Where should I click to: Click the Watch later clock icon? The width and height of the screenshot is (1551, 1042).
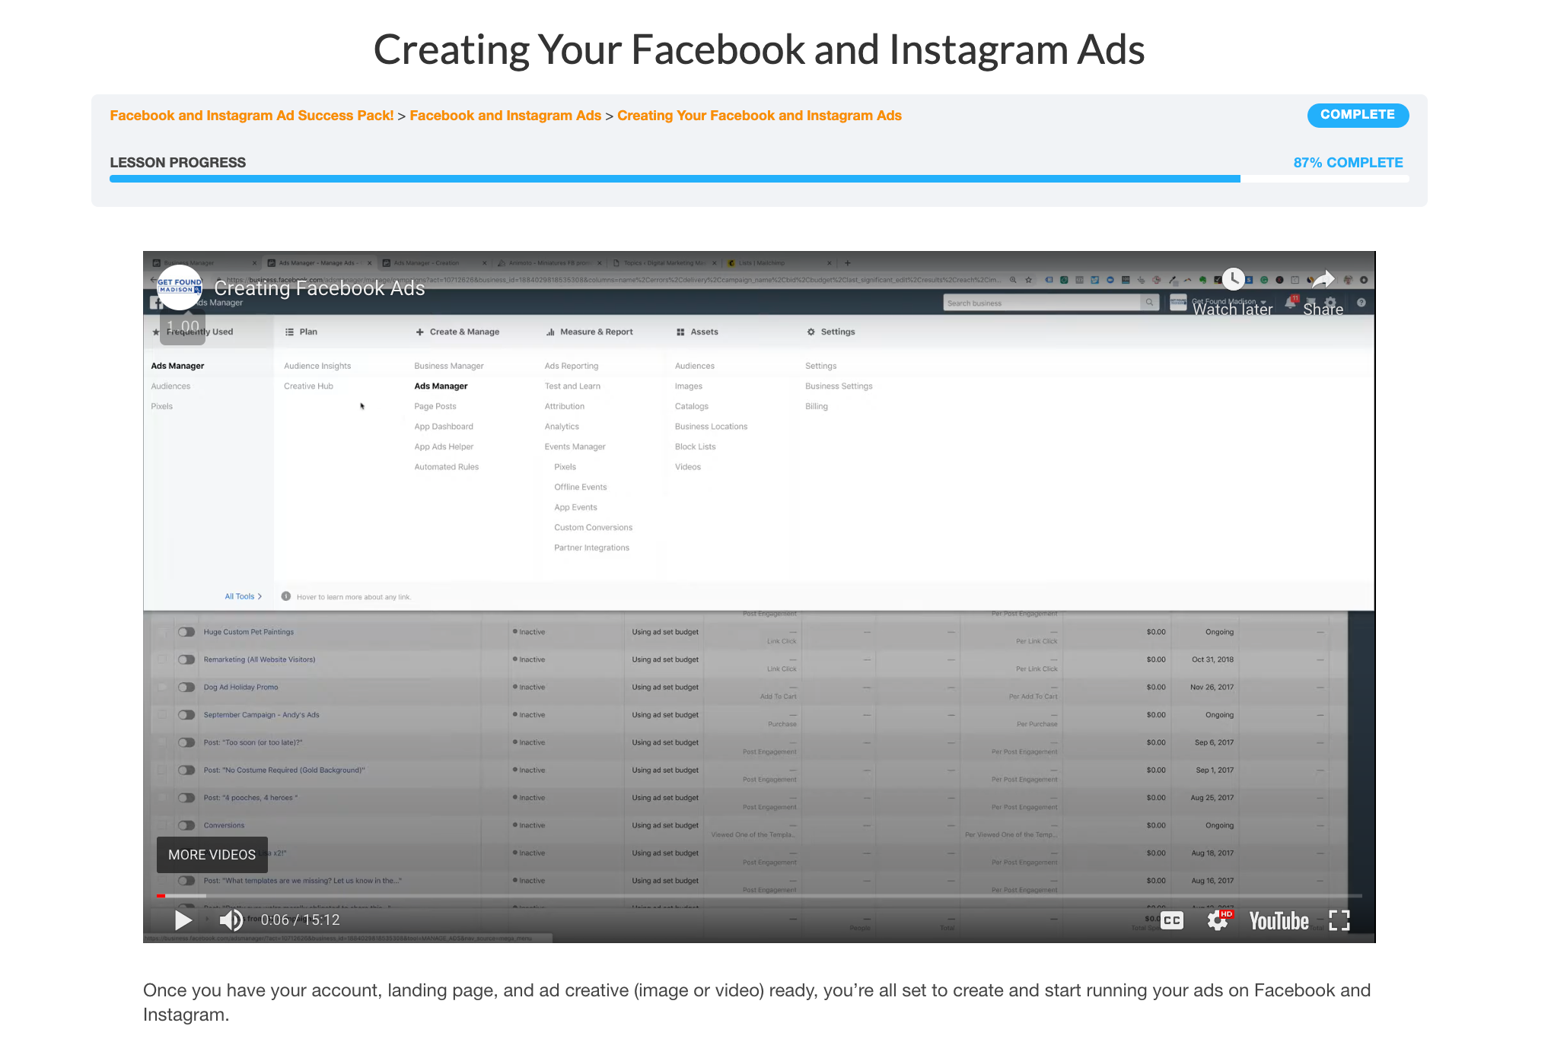pos(1233,279)
